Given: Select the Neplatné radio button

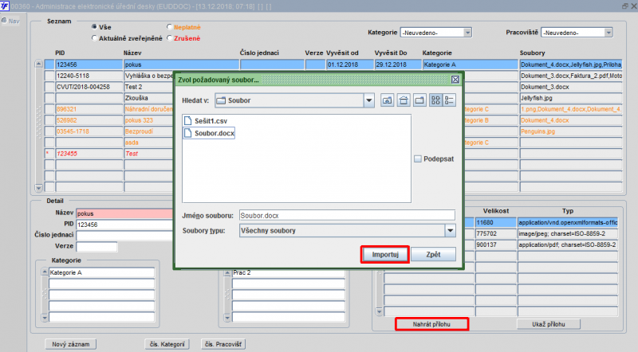Looking at the screenshot, I should pyautogui.click(x=170, y=27).
